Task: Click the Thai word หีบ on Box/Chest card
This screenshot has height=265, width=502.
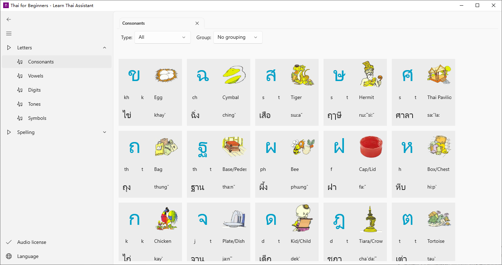Action: tap(401, 187)
